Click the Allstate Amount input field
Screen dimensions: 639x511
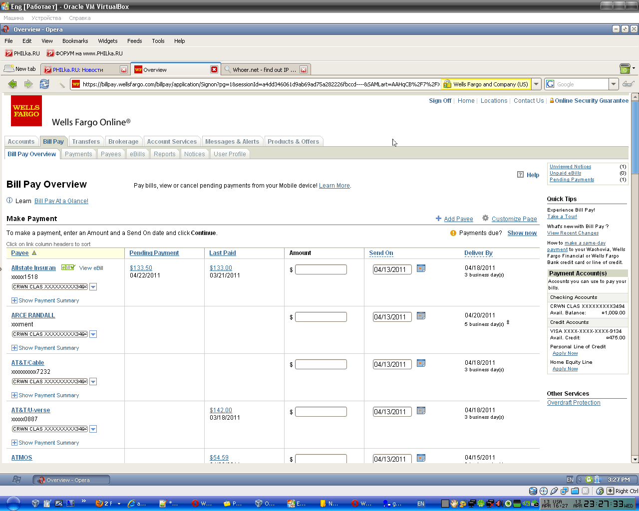(x=320, y=269)
